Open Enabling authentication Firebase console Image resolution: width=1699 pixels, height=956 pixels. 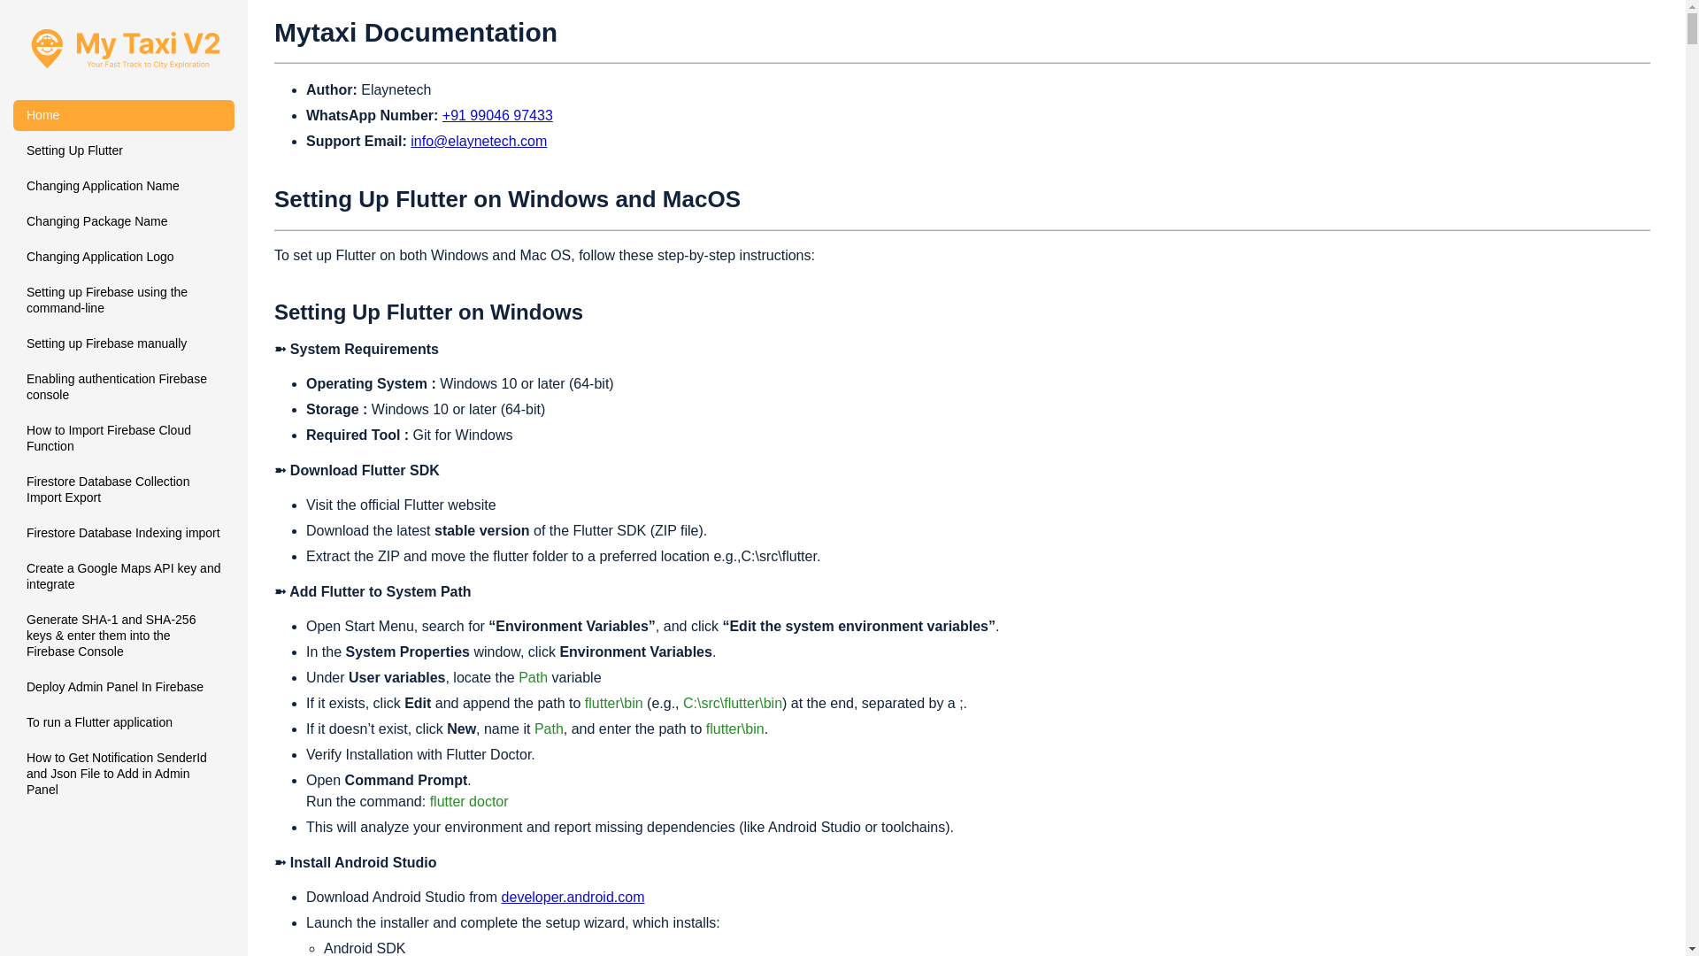coord(124,387)
